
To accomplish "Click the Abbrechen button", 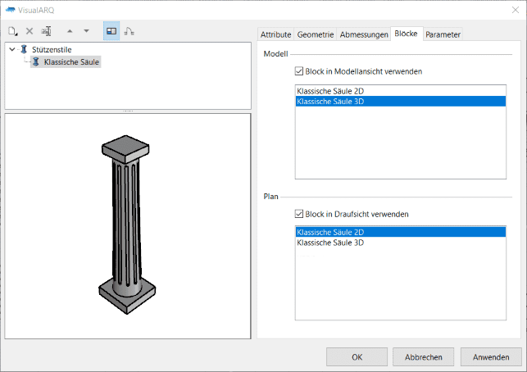I will coord(423,357).
